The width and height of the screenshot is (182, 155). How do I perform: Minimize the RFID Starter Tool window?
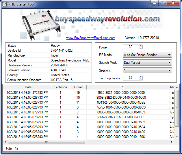point(154,3)
